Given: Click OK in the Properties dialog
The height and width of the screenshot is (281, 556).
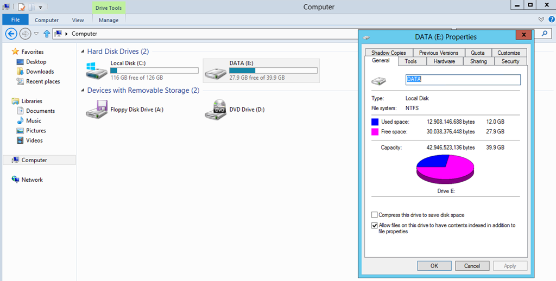Looking at the screenshot, I should pyautogui.click(x=434, y=266).
